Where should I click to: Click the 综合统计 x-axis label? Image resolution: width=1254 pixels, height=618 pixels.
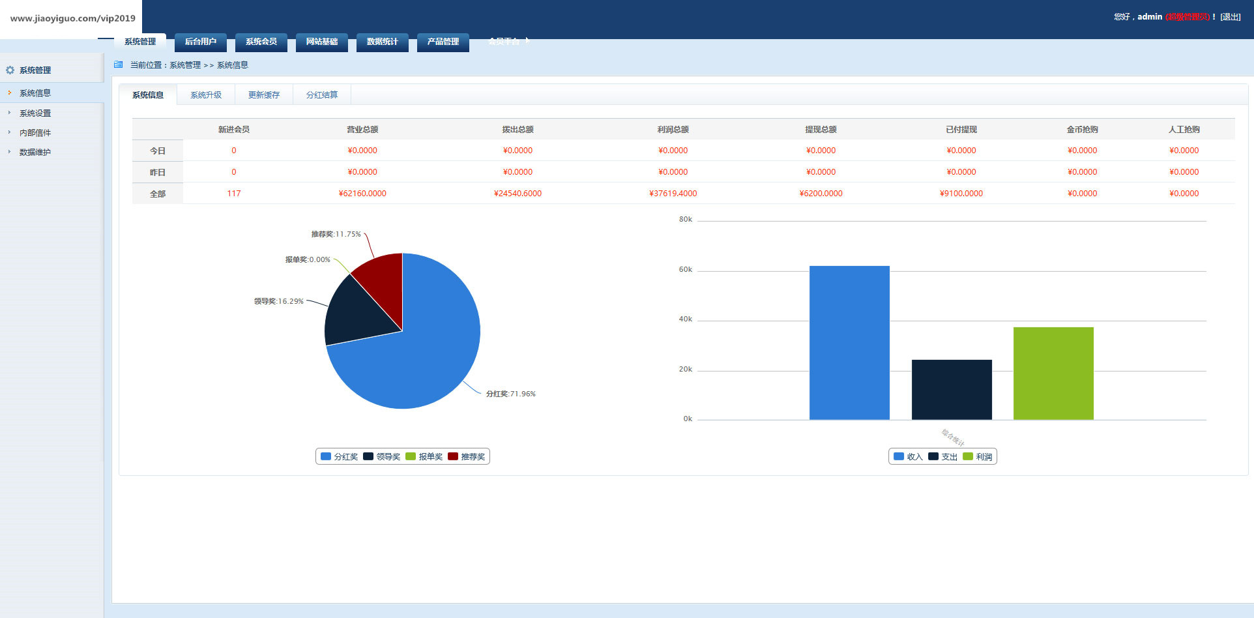pyautogui.click(x=952, y=437)
